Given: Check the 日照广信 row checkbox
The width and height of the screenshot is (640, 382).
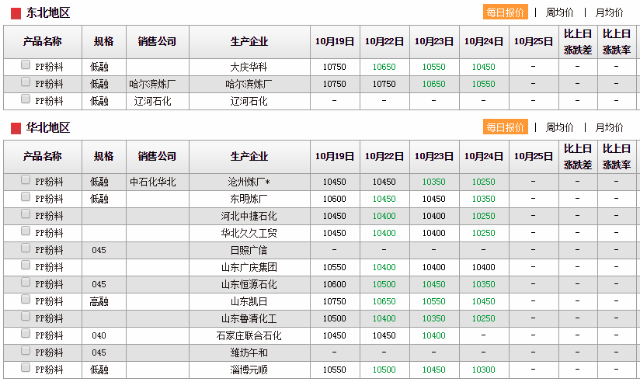Looking at the screenshot, I should [26, 248].
